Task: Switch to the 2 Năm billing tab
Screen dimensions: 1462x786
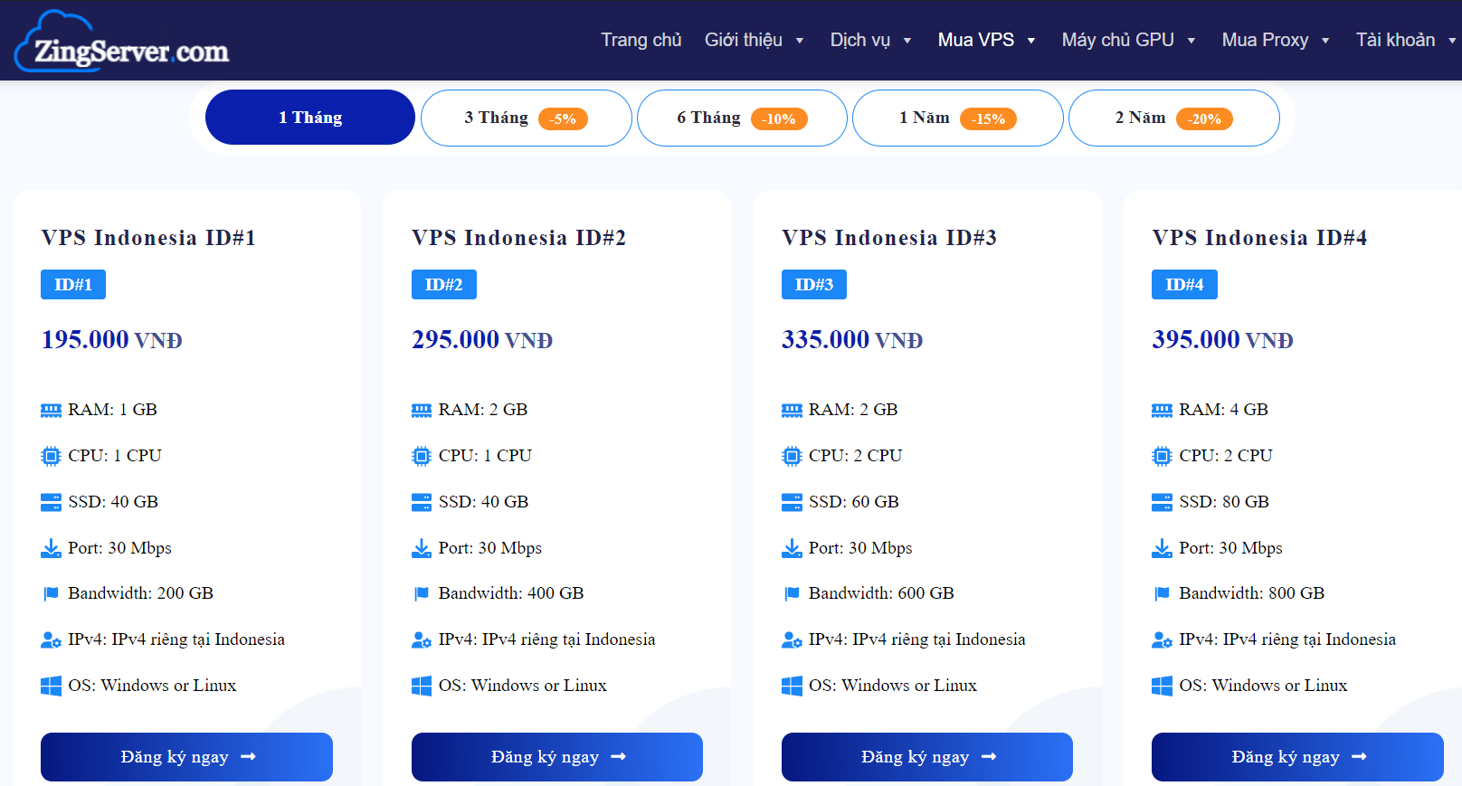Action: coord(1174,118)
